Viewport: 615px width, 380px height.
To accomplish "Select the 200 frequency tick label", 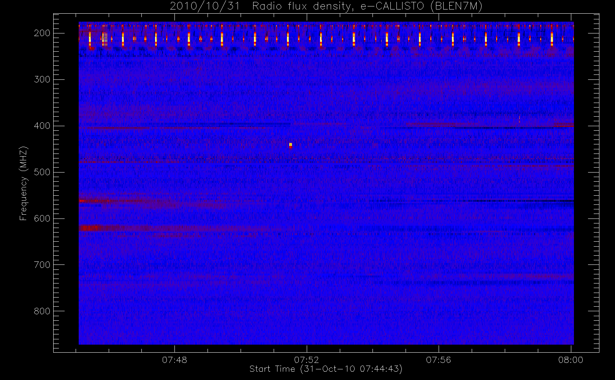I will [42, 33].
